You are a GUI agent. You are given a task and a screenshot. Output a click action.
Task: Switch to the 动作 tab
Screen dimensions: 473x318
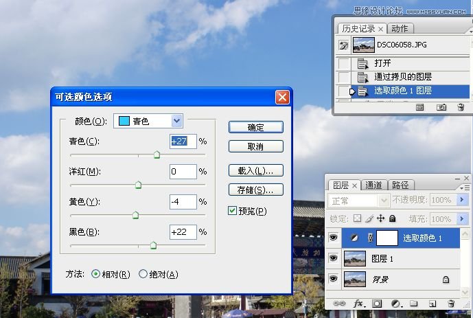tap(400, 29)
